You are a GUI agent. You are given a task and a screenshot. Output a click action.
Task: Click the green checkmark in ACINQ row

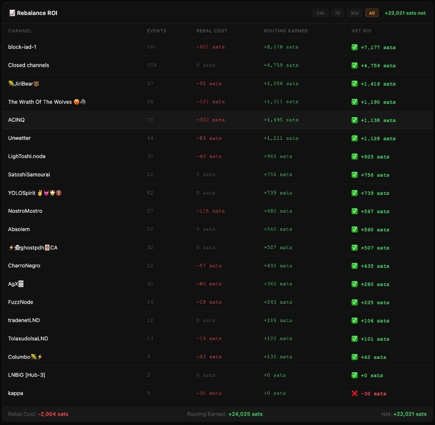coord(354,120)
